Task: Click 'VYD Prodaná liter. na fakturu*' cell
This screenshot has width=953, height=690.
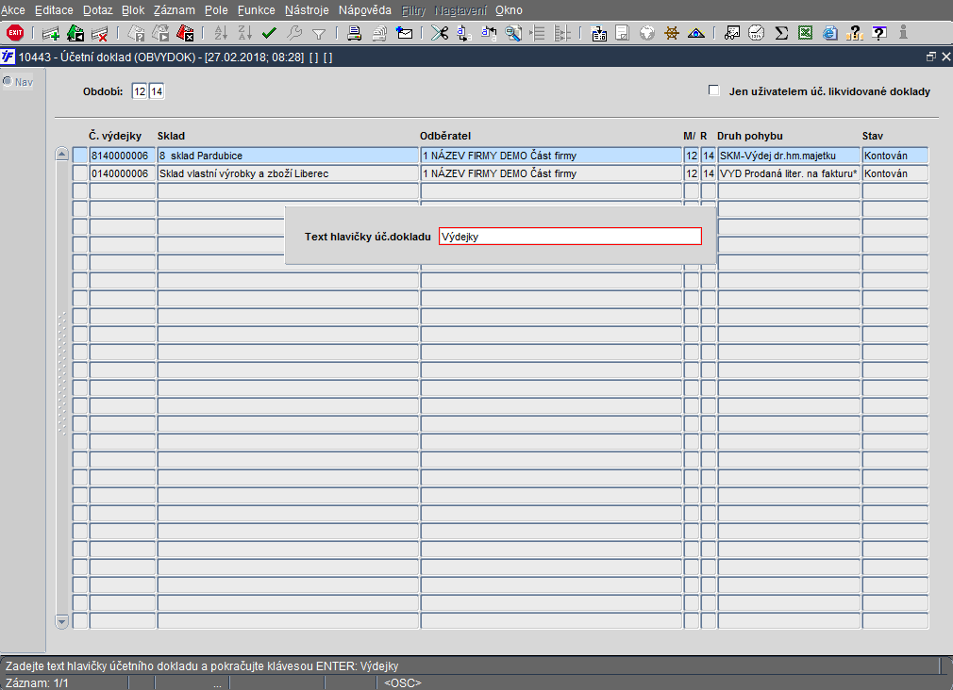Action: pos(789,173)
